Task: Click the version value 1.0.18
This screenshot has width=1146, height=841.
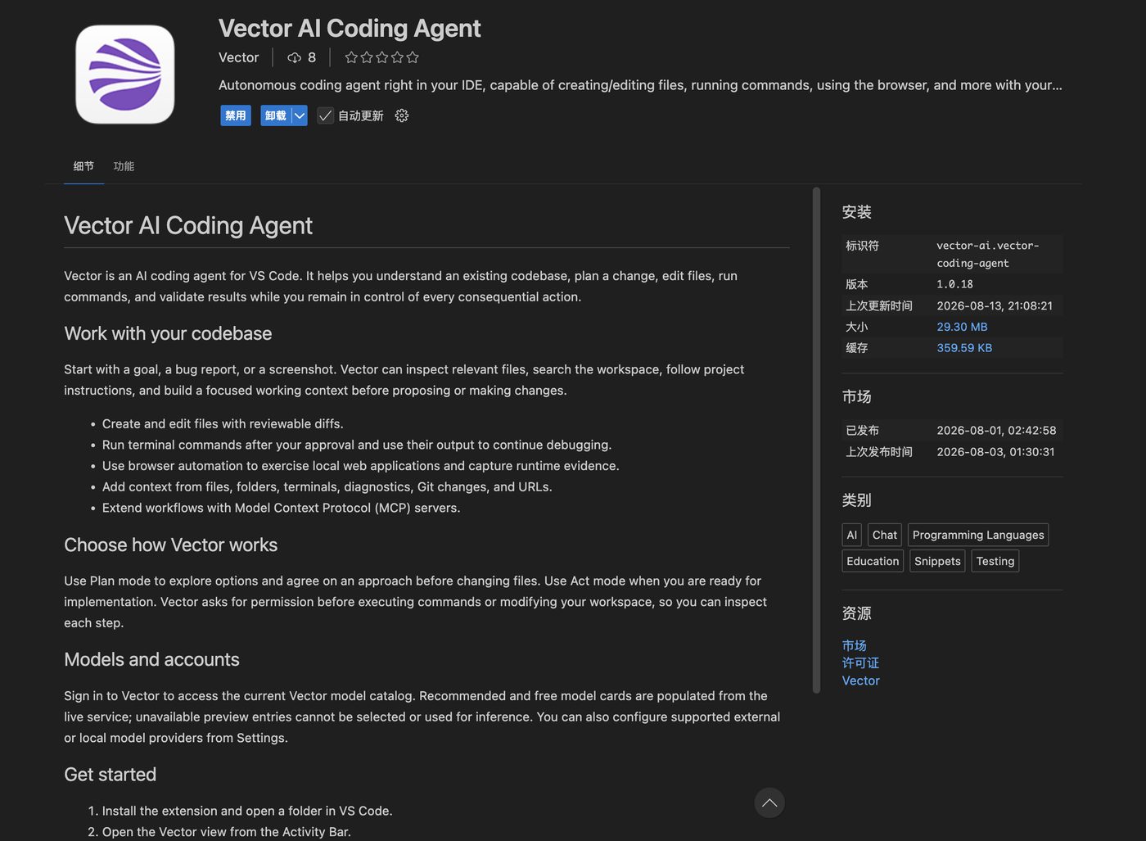Action: click(x=954, y=284)
